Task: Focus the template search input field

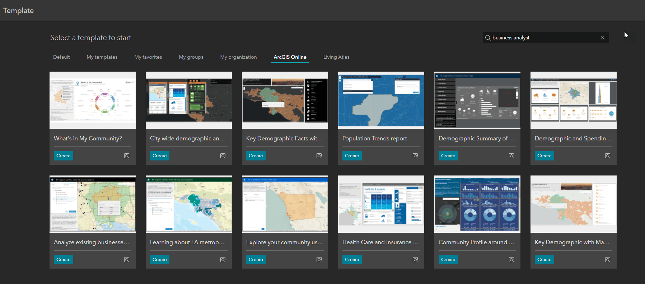Action: 546,38
